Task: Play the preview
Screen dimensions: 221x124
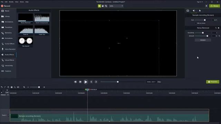Action: click(86, 82)
